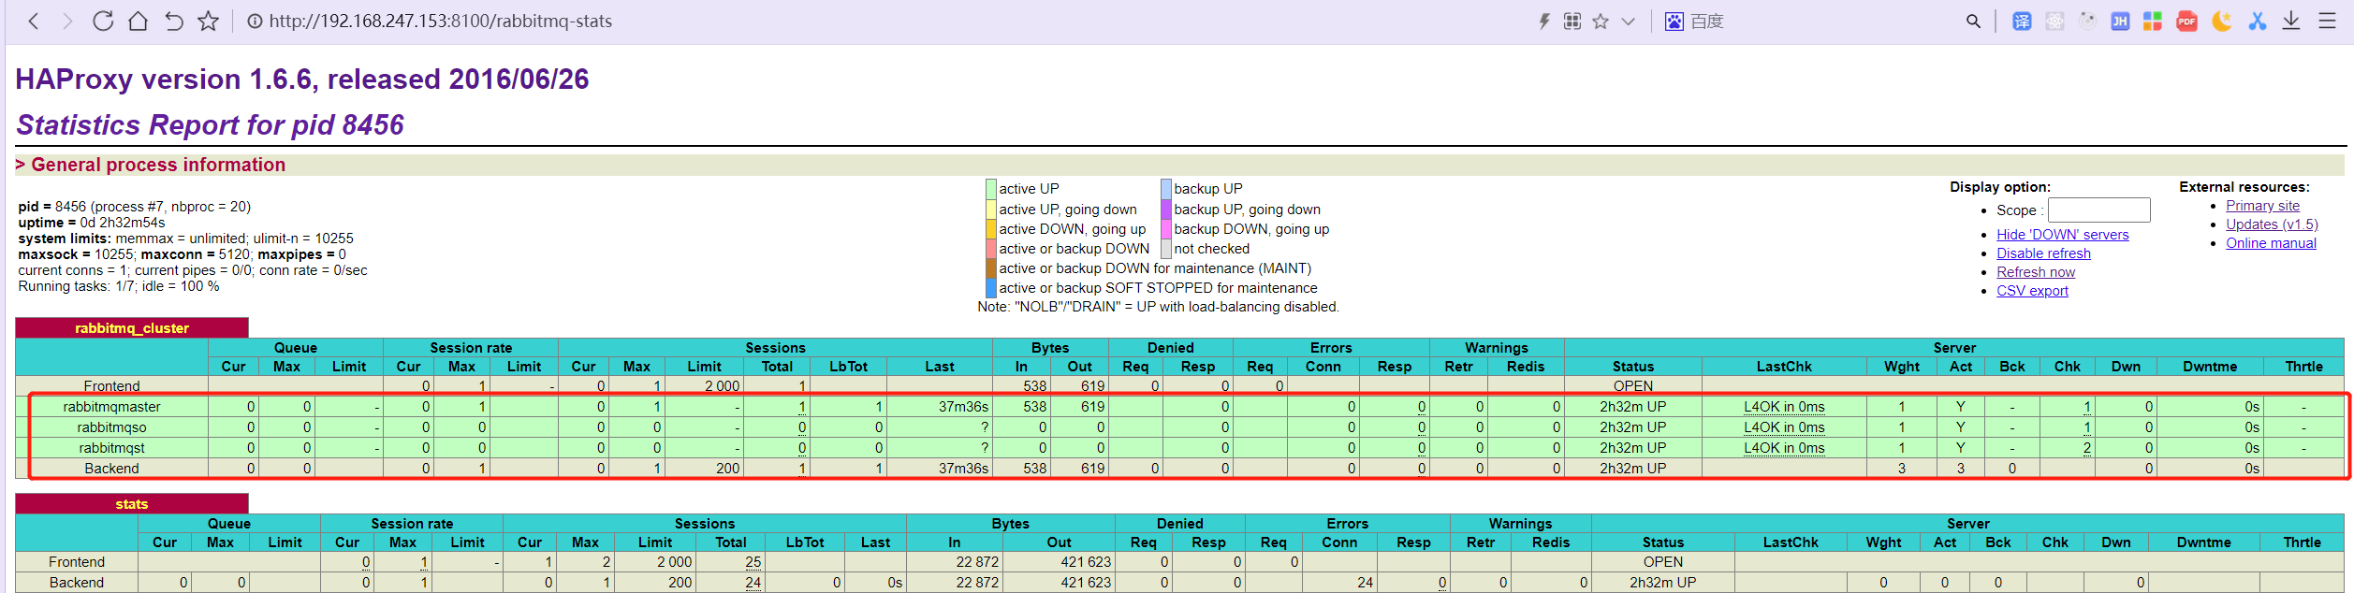Image resolution: width=2354 pixels, height=593 pixels.
Task: Open the Online manual link
Action: pyautogui.click(x=2271, y=243)
